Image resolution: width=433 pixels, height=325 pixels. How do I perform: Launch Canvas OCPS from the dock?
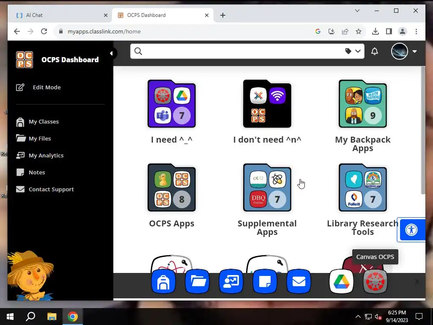[375, 281]
